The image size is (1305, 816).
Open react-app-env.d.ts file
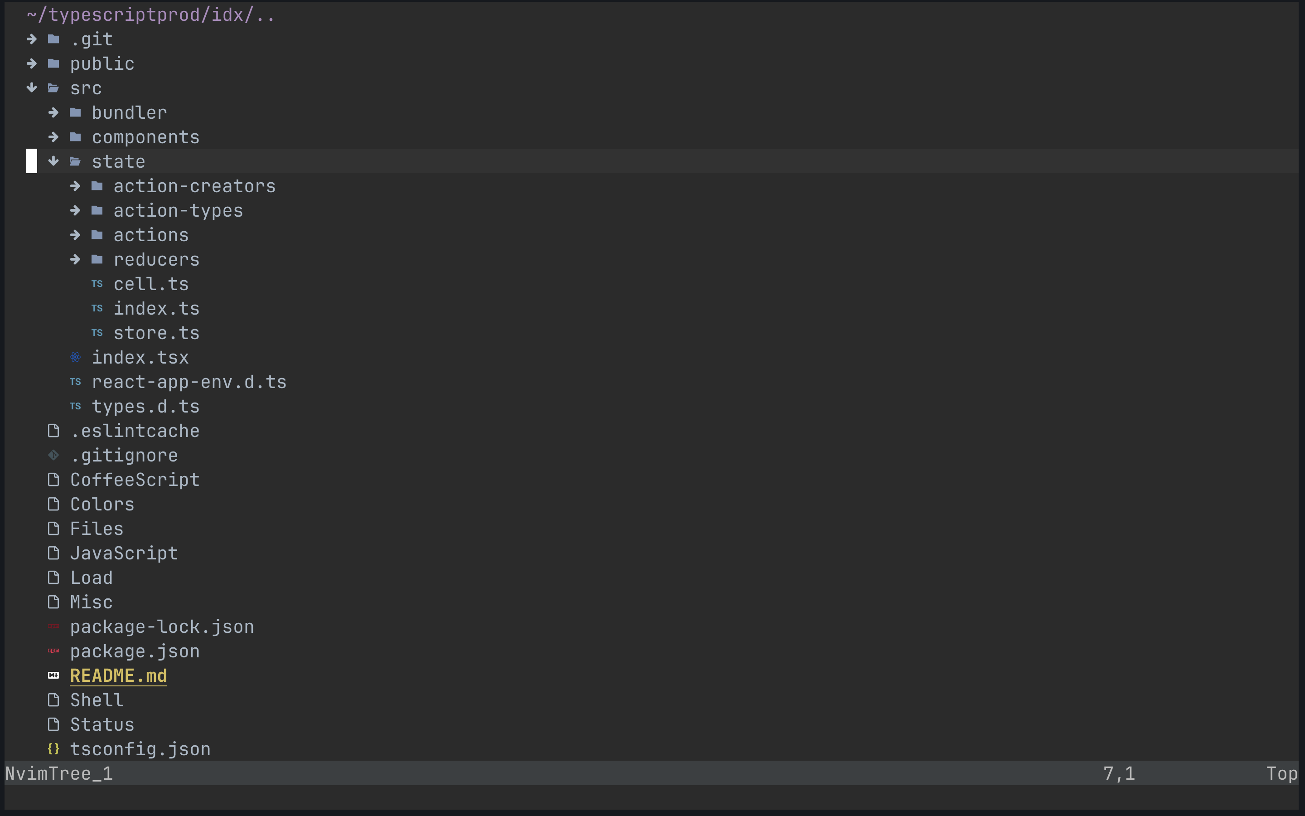point(189,382)
